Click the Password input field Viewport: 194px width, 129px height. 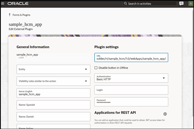click(x=131, y=102)
